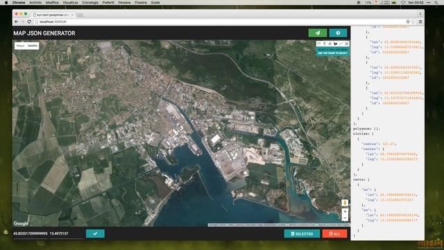444x250 pixels.
Task: Select the circle drawing tool
Action: [330, 44]
